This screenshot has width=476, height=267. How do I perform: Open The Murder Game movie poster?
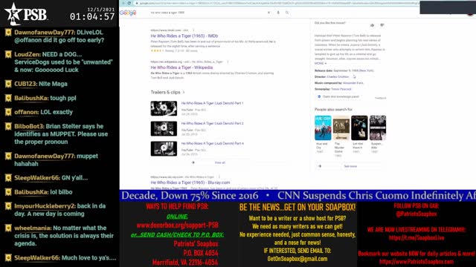[x=341, y=128]
